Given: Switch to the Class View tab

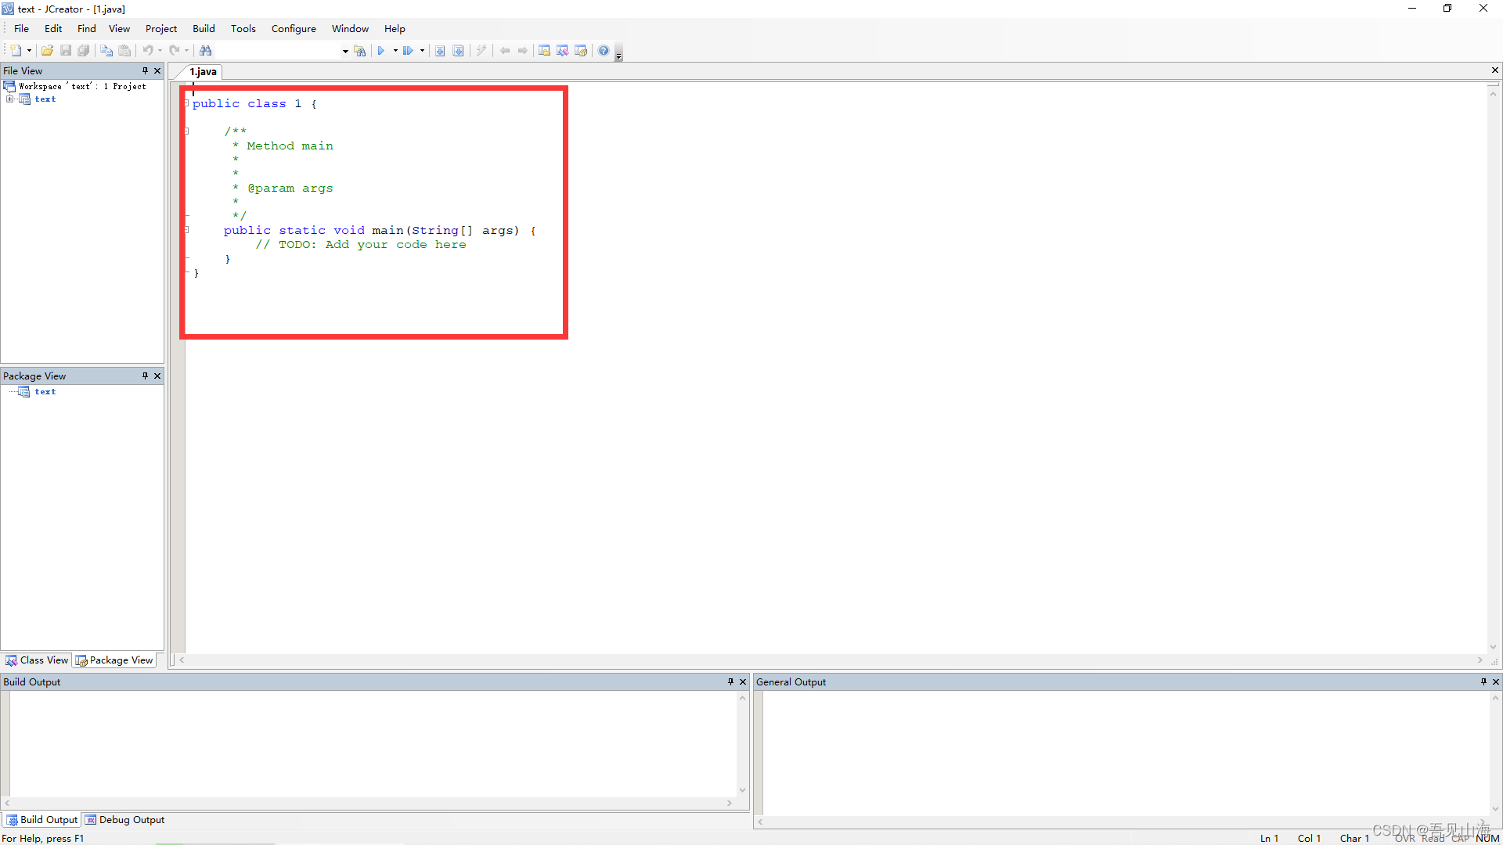Looking at the screenshot, I should click(x=37, y=660).
